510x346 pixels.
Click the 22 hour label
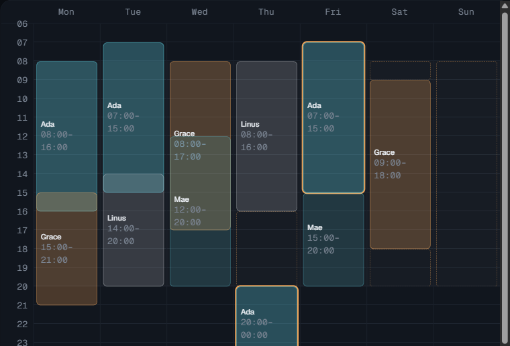[22, 325]
